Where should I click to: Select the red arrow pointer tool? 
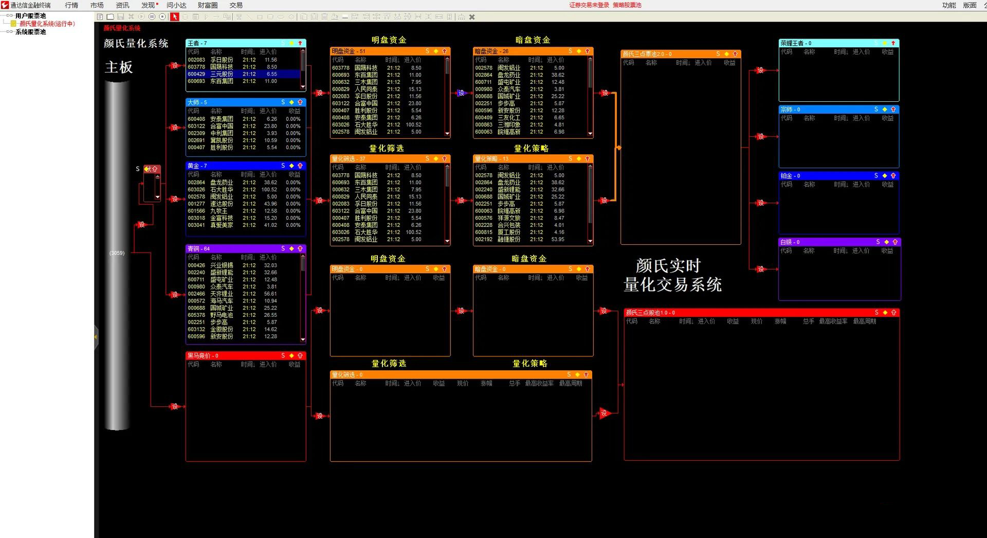pos(175,17)
